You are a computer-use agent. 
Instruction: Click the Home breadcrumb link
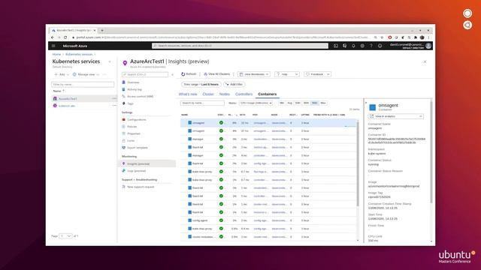tap(56, 54)
